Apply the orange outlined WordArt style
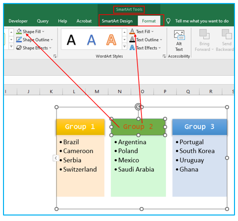Image resolution: width=238 pixels, height=221 pixels. coord(111,40)
